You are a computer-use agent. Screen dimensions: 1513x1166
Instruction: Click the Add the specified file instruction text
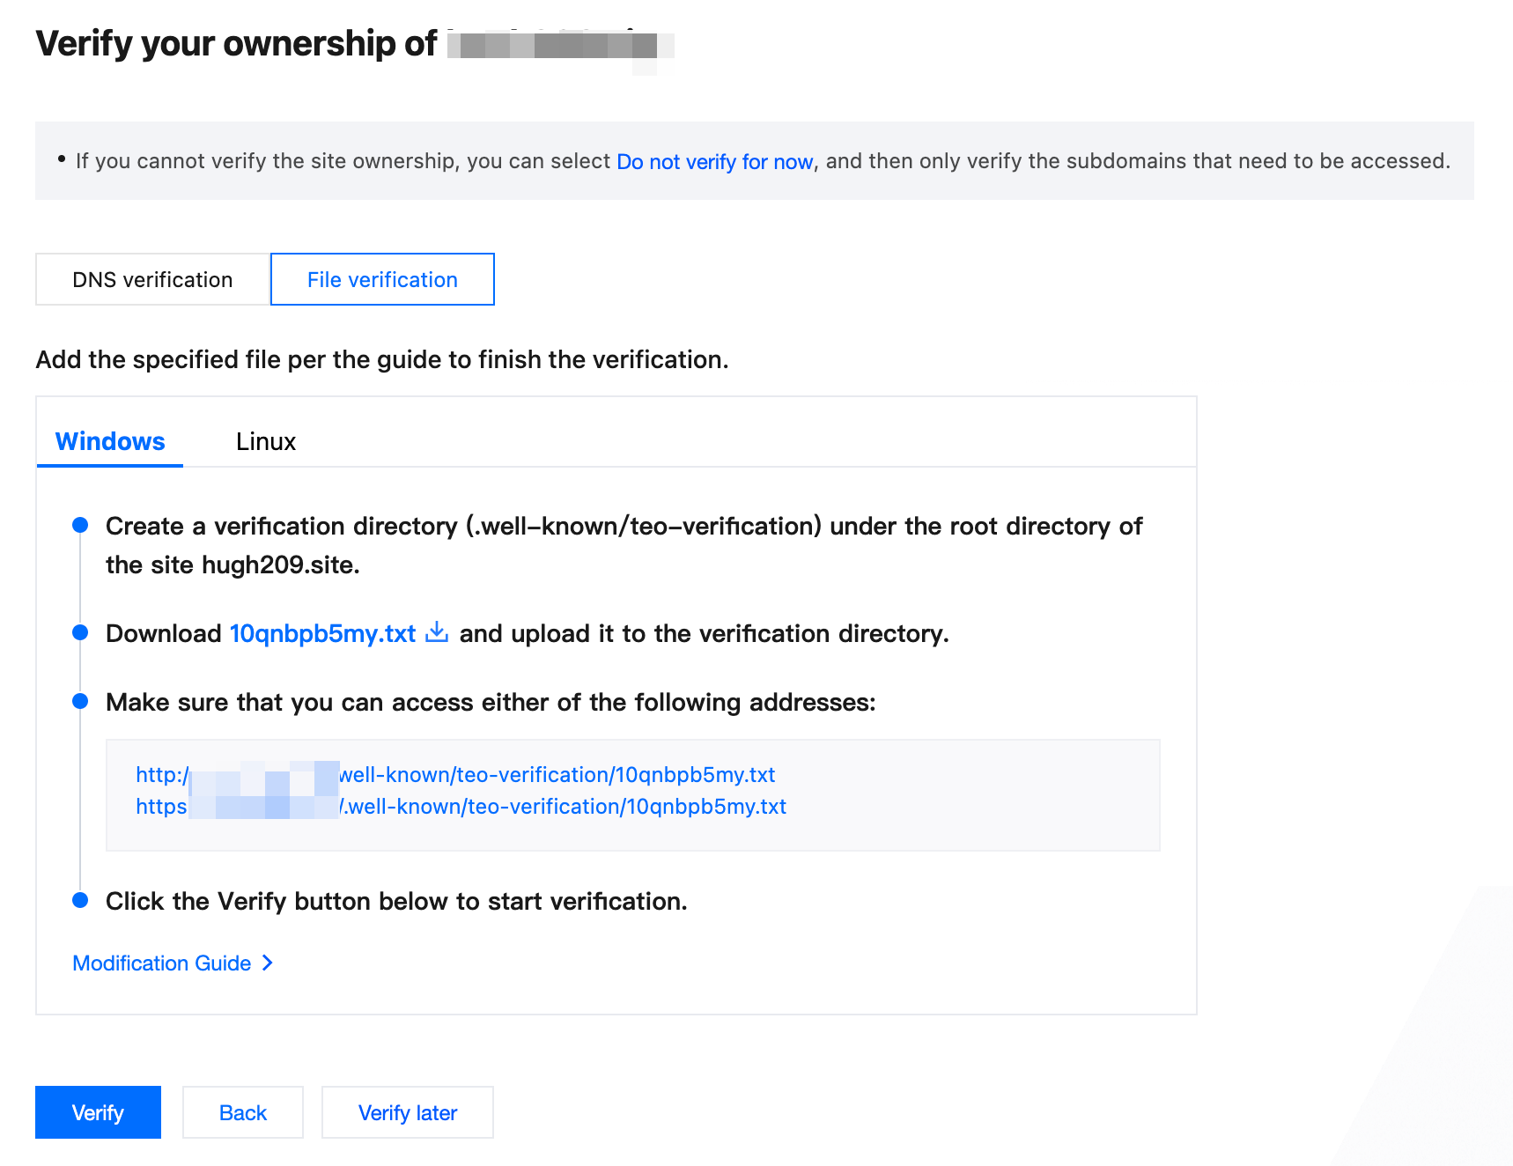pos(382,360)
